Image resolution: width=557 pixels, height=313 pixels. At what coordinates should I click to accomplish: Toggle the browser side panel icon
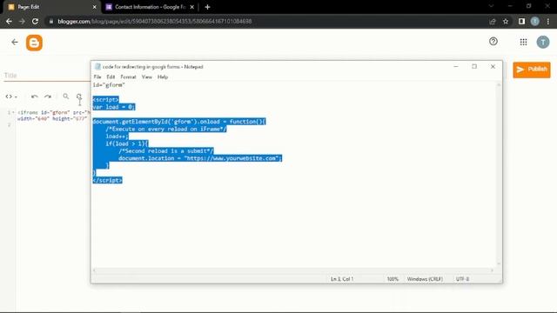(521, 22)
